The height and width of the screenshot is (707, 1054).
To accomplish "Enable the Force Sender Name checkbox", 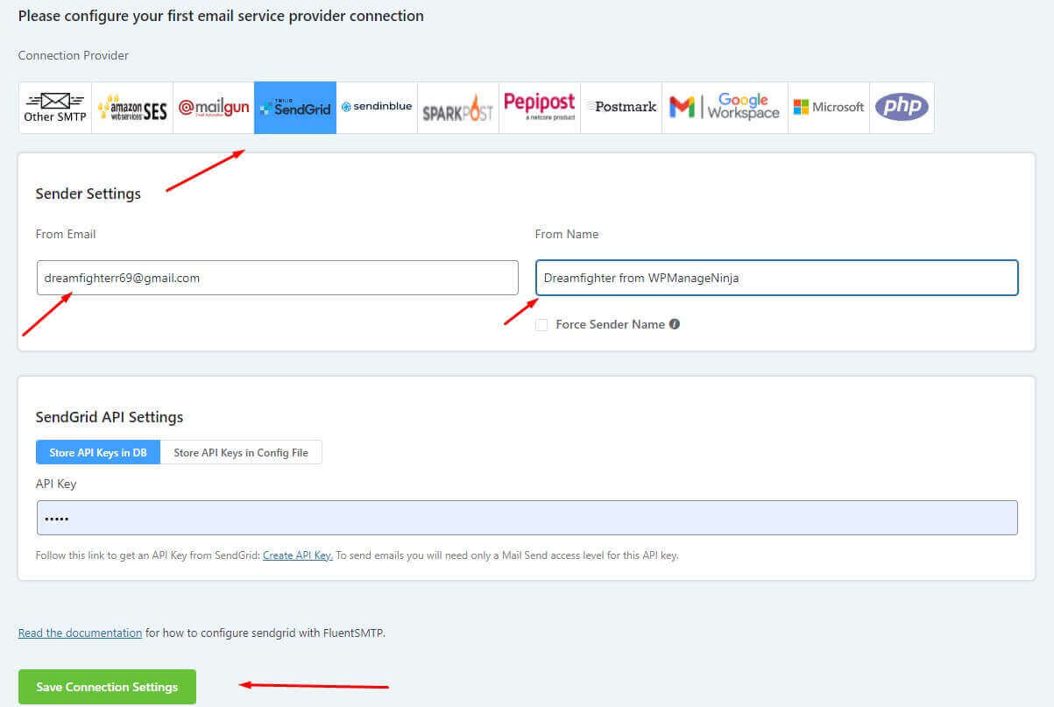I will [541, 324].
